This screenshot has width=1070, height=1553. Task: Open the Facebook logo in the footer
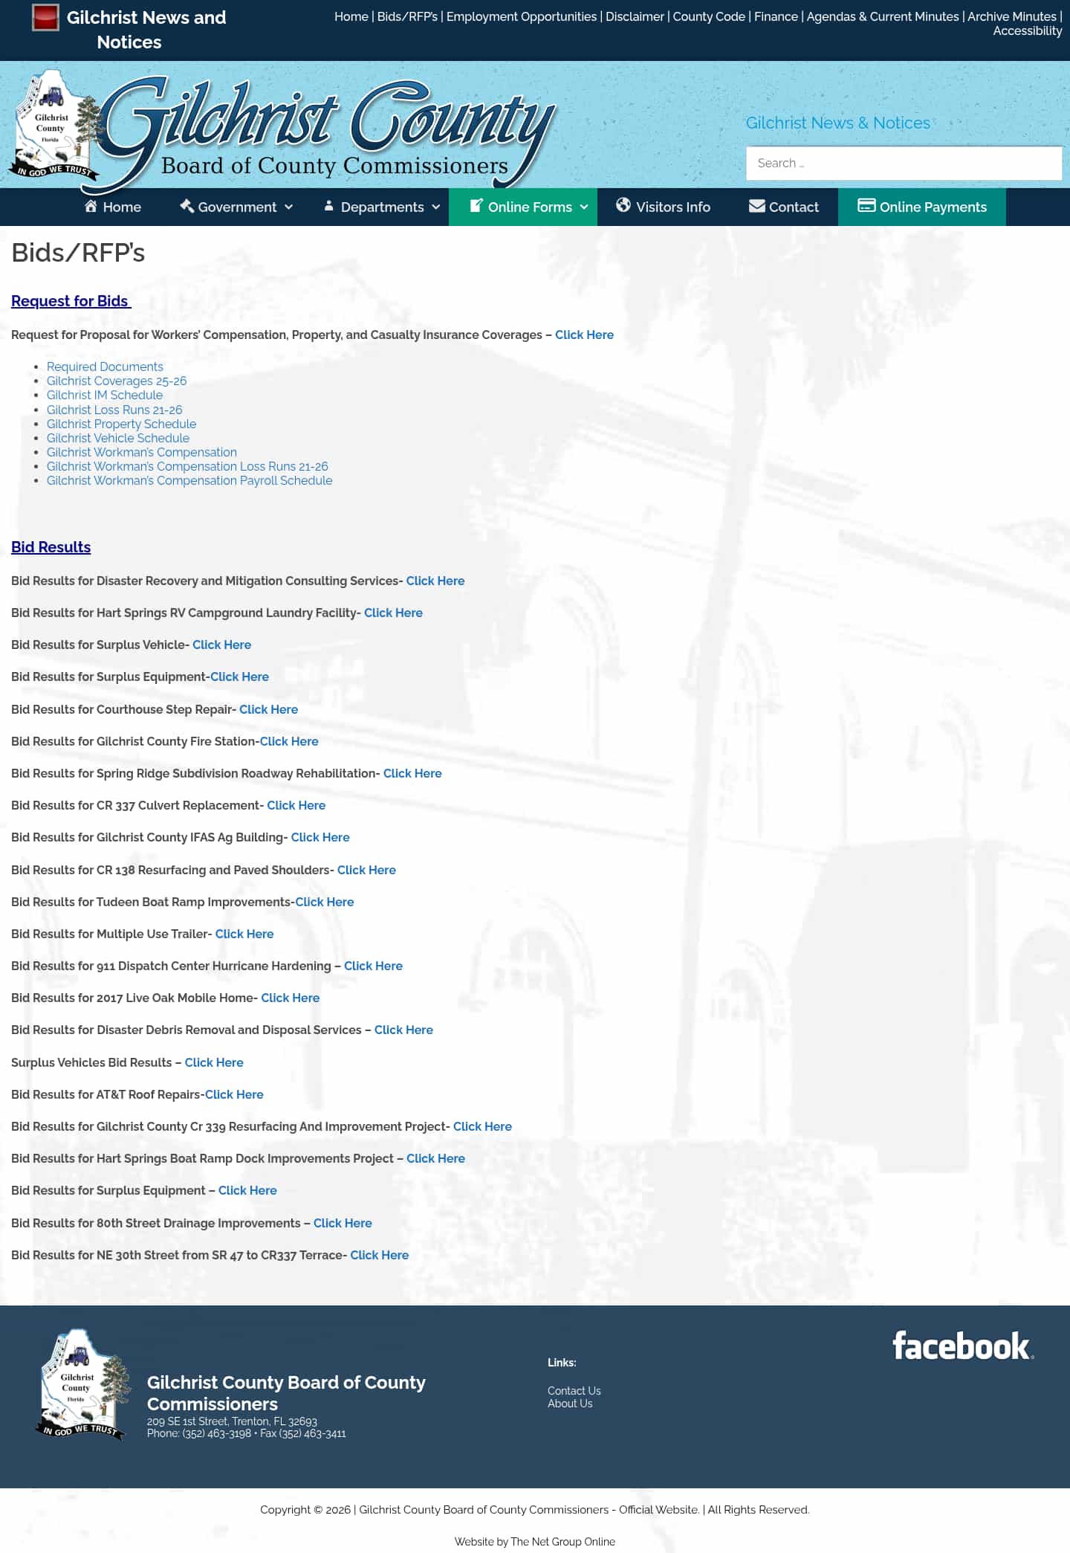(x=963, y=1346)
